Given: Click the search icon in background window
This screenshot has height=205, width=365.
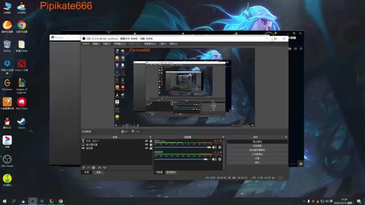Looking at the screenshot, I should (x=301, y=49).
